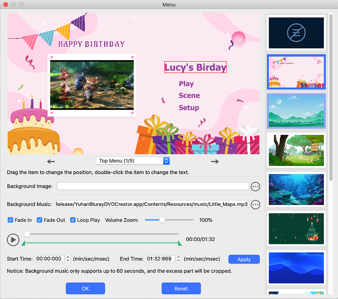The image size is (338, 299).
Task: Choose the green mountains menu template
Action: point(296,111)
